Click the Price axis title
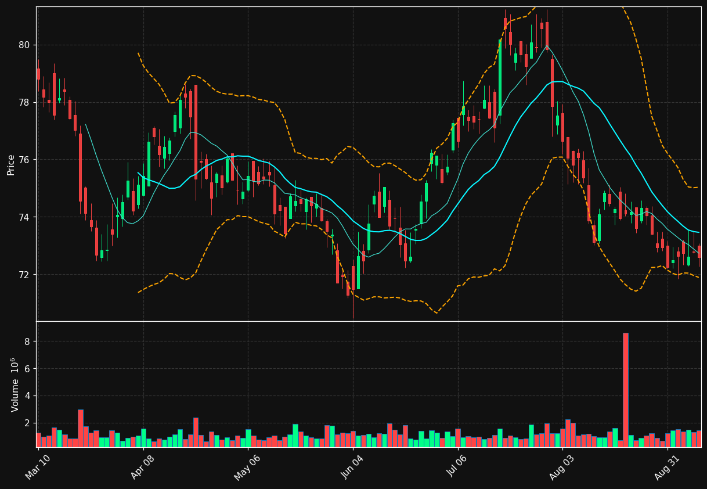Viewport: 707px width, 489px height. 11,165
